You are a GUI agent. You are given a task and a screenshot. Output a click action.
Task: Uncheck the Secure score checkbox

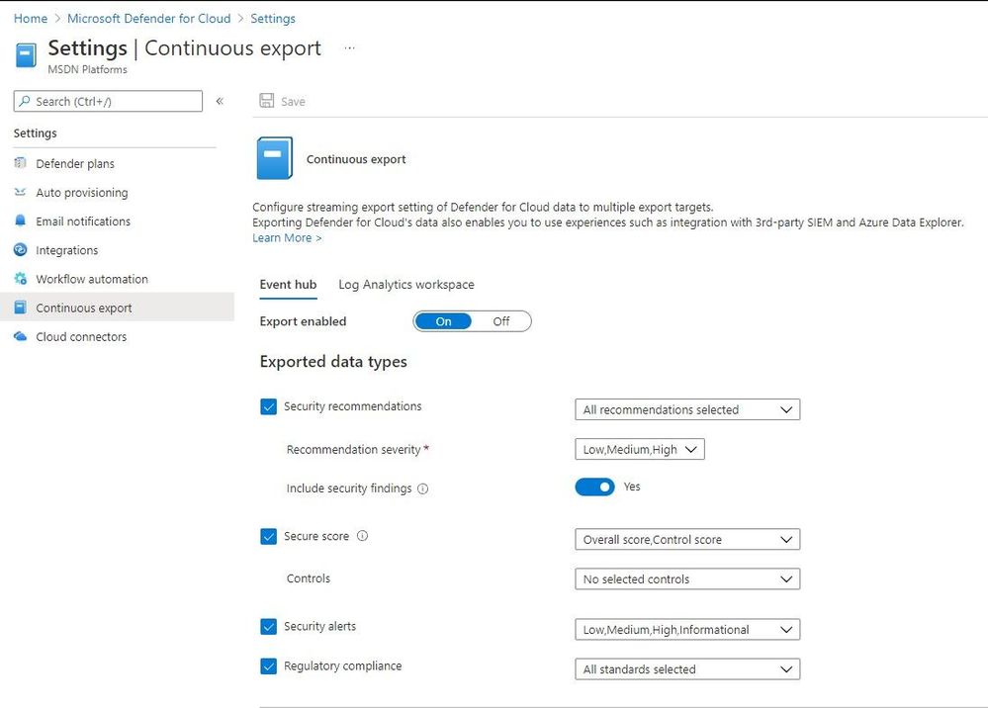[x=268, y=536]
